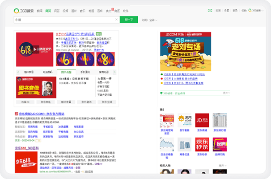Click the green-dot 【京东】 ad link
271x179 pixels.
pos(184,74)
